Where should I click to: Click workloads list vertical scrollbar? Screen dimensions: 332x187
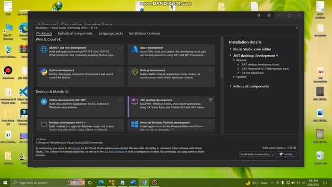(222, 58)
